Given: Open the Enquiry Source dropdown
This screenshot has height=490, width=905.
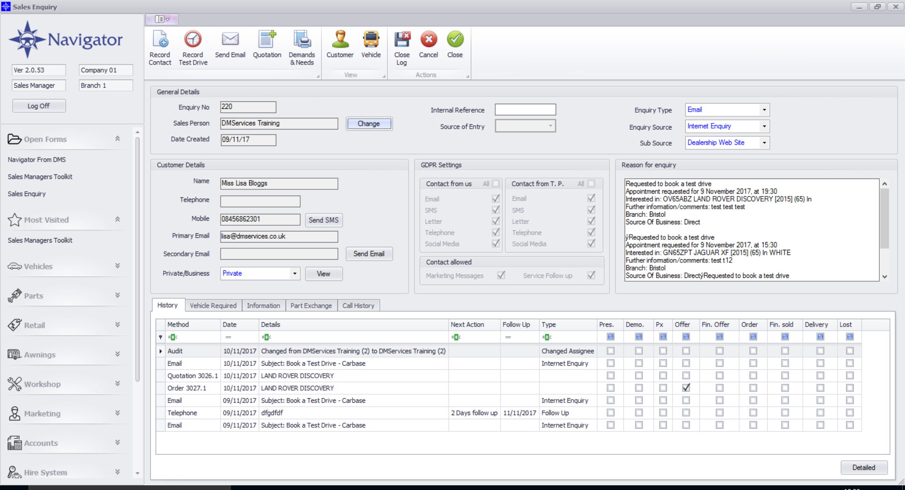Looking at the screenshot, I should [x=764, y=126].
